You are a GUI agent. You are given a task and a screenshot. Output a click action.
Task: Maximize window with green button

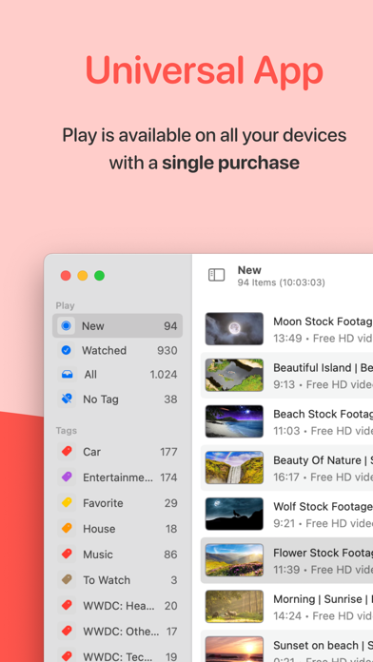click(99, 276)
